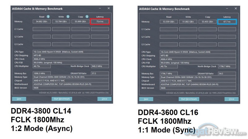Select memory write value 53.784 GB/s
This screenshot has width=248, height=139.
(61, 21)
